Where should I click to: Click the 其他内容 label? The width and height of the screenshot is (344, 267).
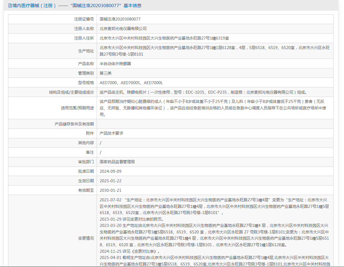coord(86,143)
